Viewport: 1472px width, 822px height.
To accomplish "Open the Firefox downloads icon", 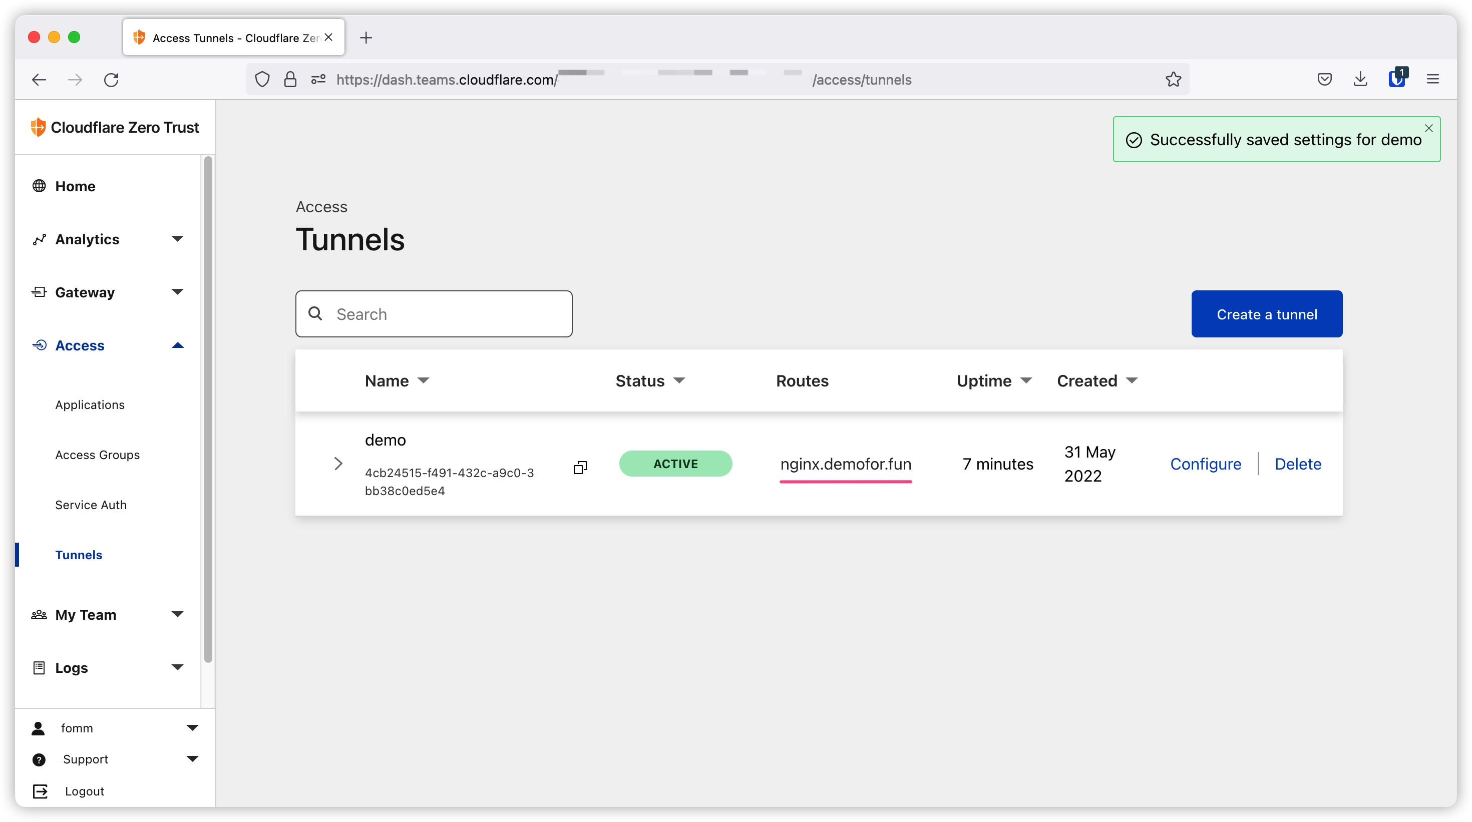I will (1360, 80).
